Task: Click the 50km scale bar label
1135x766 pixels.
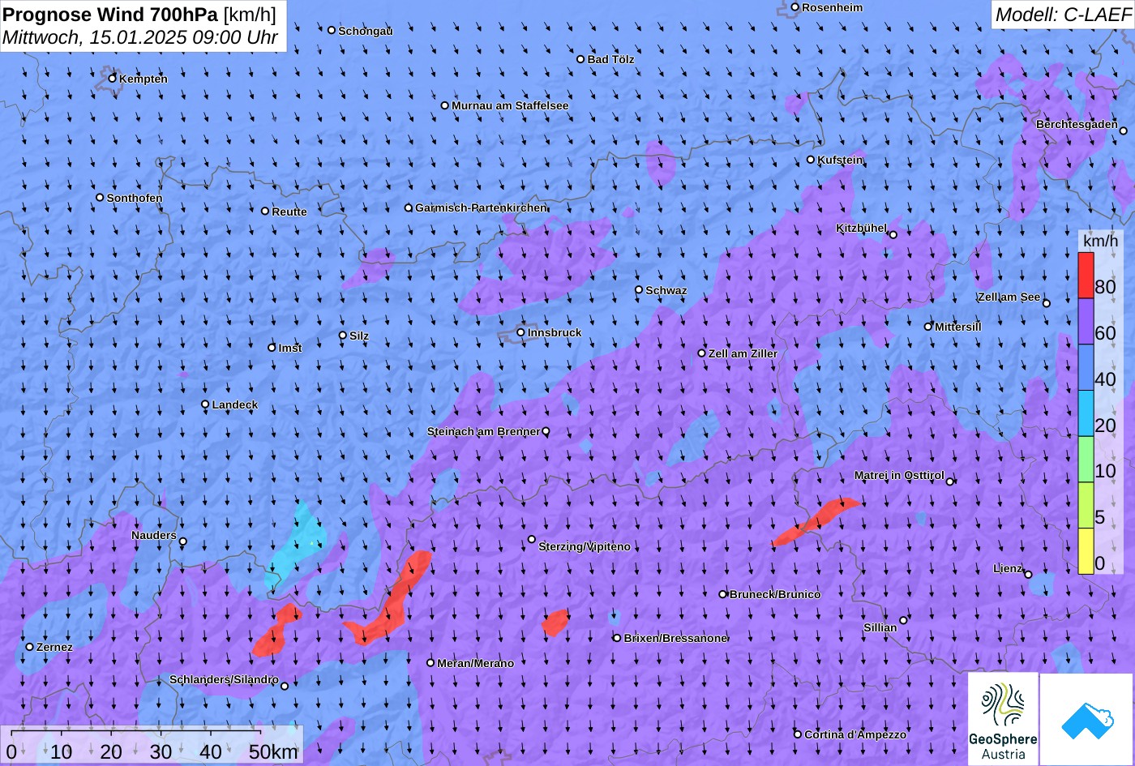Action: tap(274, 751)
